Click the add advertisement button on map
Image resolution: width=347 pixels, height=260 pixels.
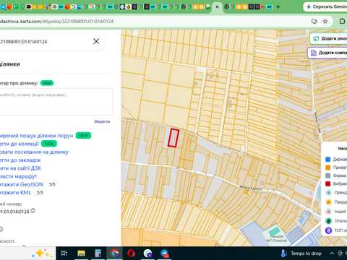tap(329, 38)
